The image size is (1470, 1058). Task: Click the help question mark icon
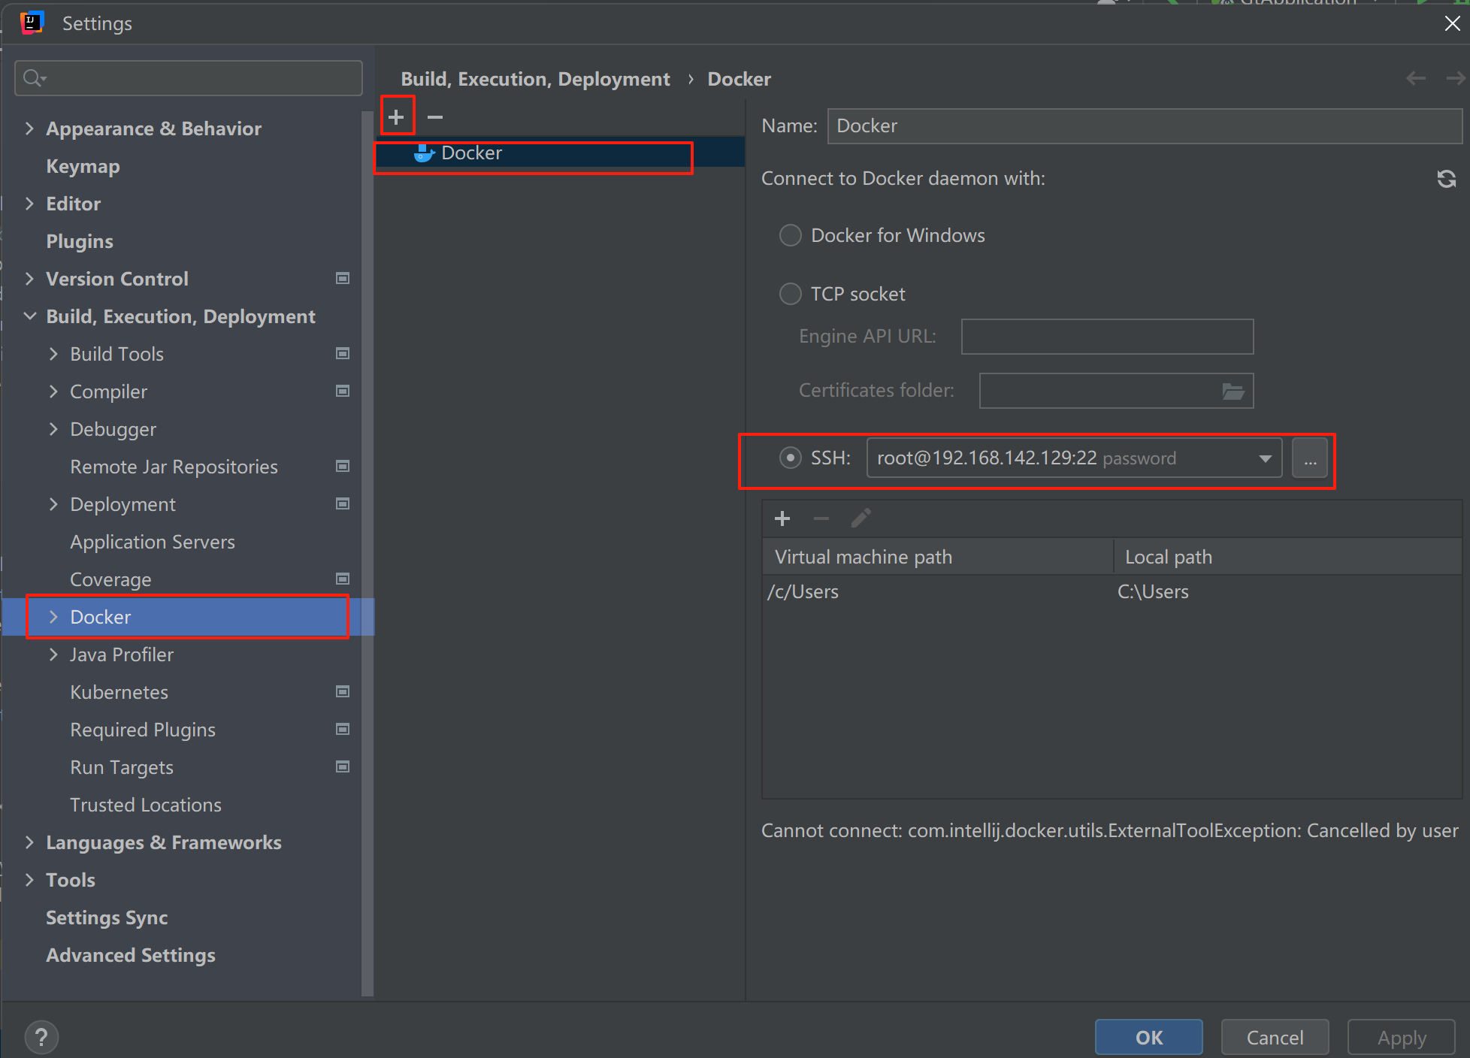click(41, 1037)
